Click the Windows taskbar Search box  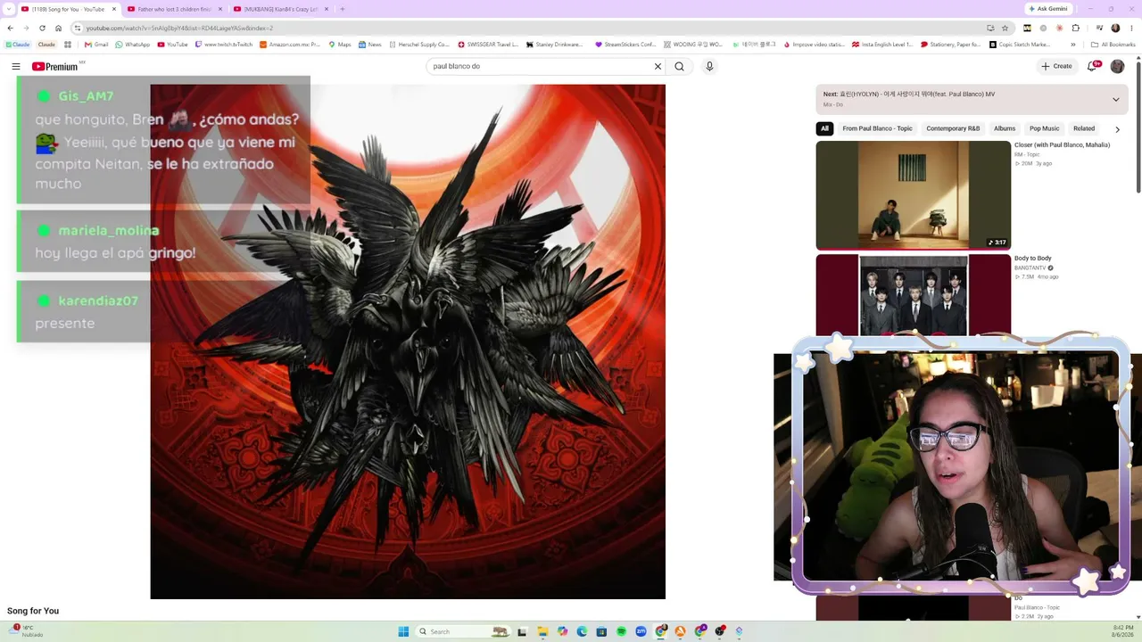464,631
